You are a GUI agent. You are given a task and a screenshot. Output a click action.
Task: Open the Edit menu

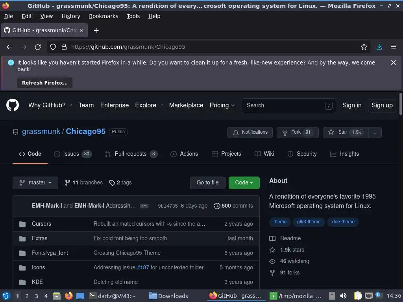(x=27, y=16)
